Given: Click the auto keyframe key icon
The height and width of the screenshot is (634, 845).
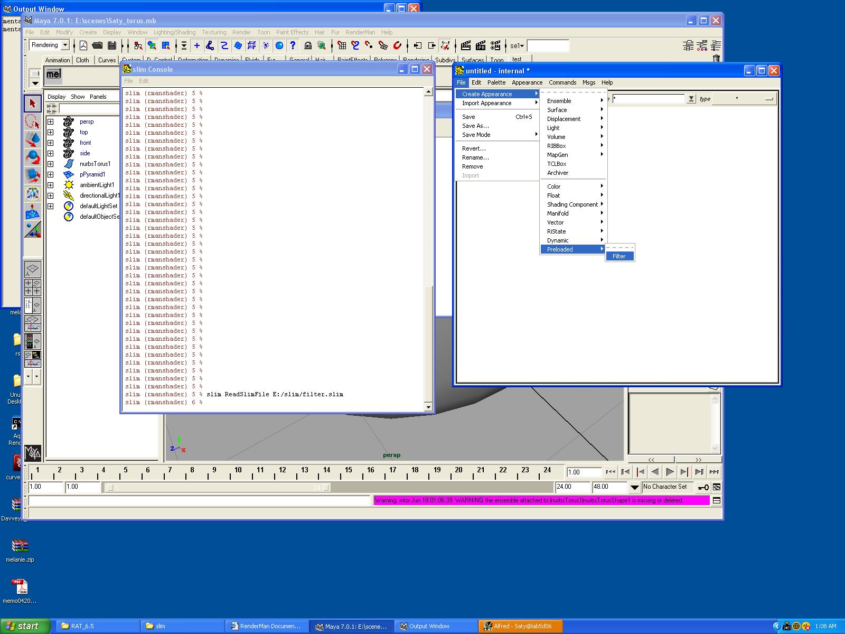Looking at the screenshot, I should [x=703, y=487].
